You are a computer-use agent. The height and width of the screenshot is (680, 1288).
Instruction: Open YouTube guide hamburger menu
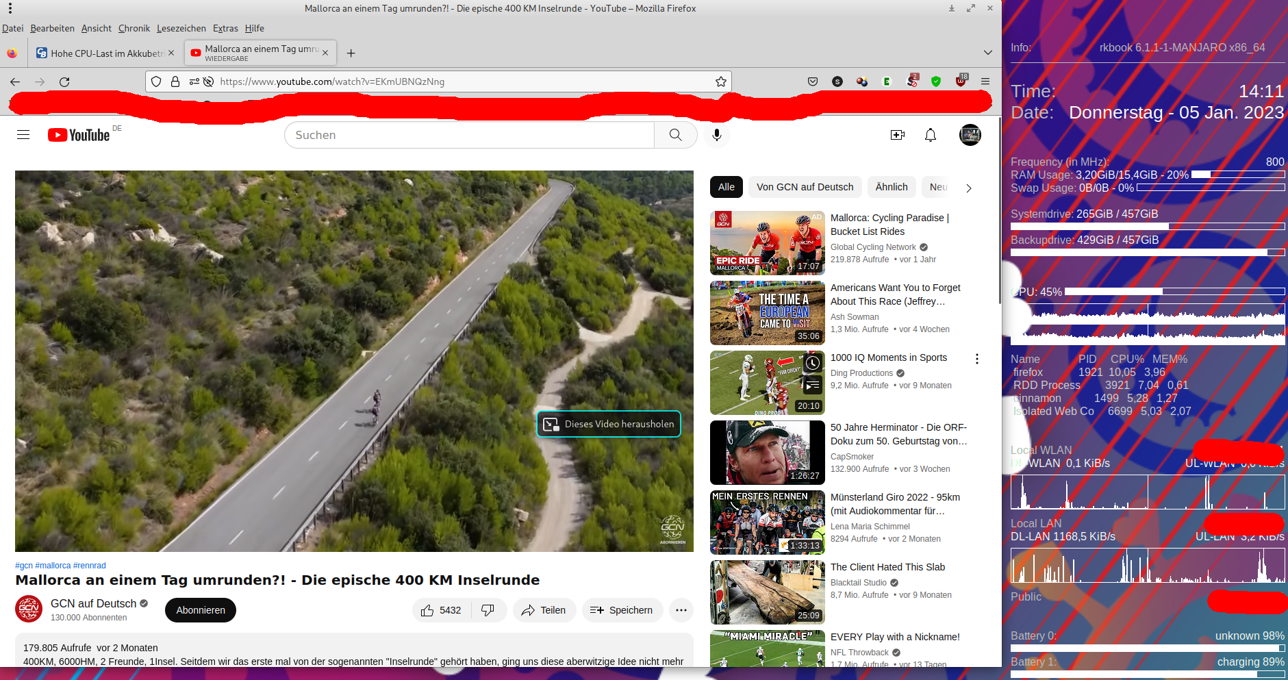coord(23,135)
